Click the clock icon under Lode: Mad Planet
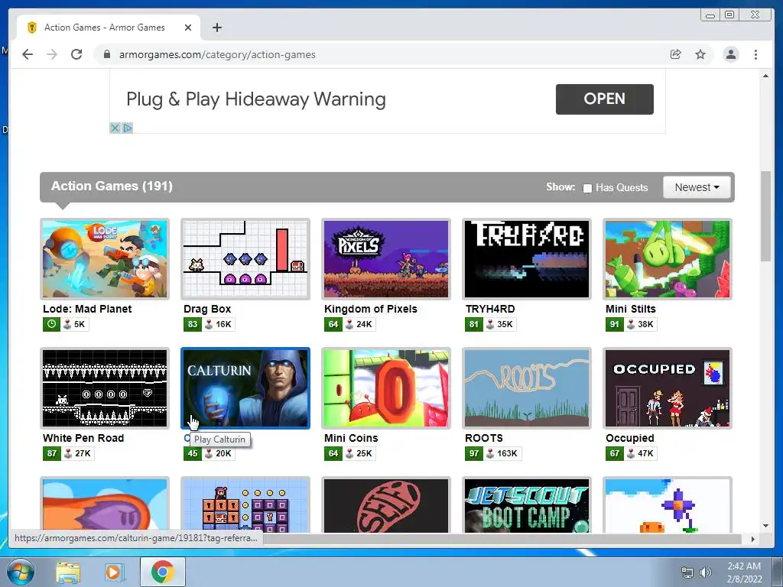The height and width of the screenshot is (587, 783). pos(51,324)
